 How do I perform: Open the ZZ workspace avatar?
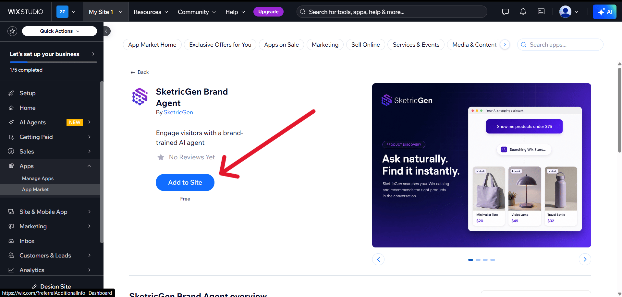(62, 12)
